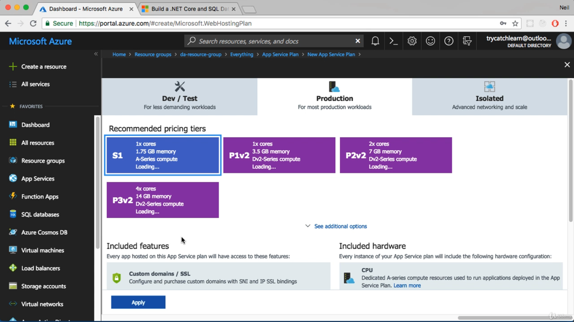574x322 pixels.
Task: Select the Production tab
Action: [x=335, y=96]
